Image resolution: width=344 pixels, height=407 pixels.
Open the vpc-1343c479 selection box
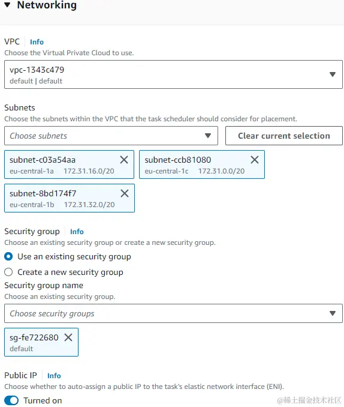pyautogui.click(x=173, y=74)
